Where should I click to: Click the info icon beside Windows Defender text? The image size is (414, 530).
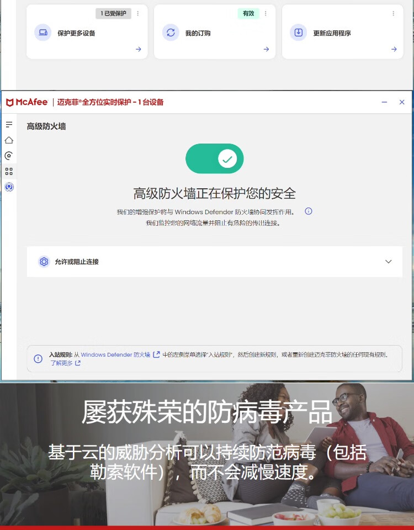tap(309, 211)
